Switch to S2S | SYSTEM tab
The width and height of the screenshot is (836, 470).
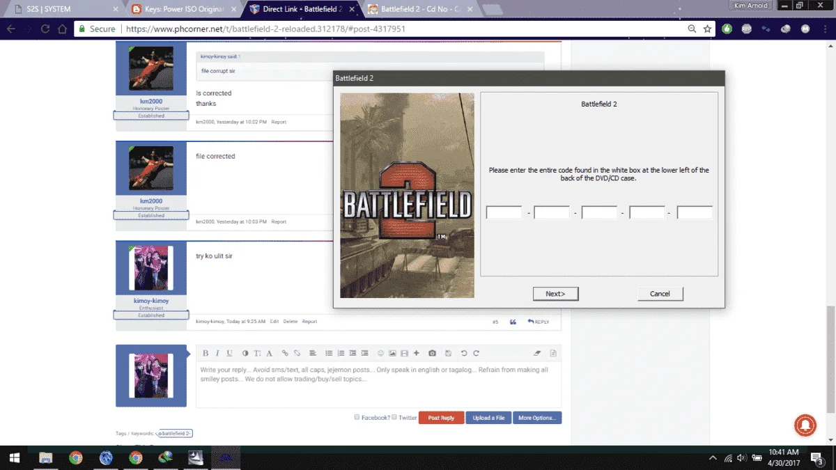[x=66, y=9]
